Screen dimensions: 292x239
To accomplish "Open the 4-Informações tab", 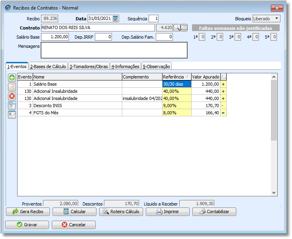I will (x=125, y=67).
